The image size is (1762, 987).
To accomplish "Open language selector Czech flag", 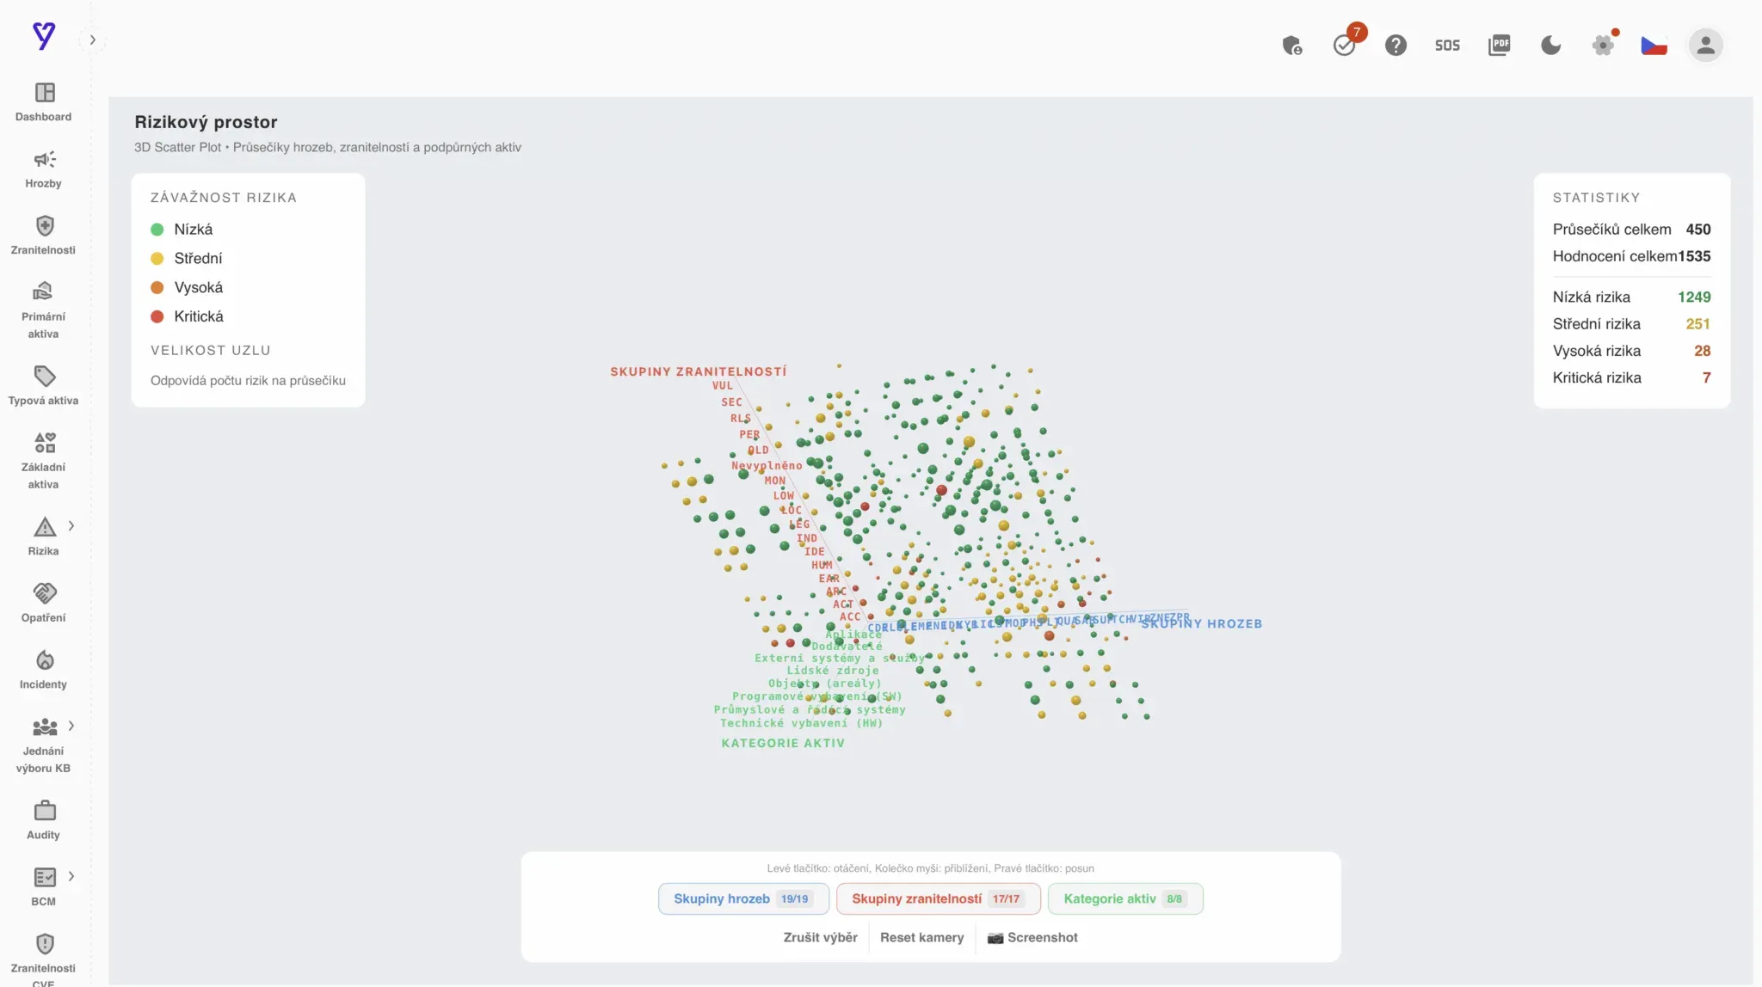I will tap(1654, 46).
